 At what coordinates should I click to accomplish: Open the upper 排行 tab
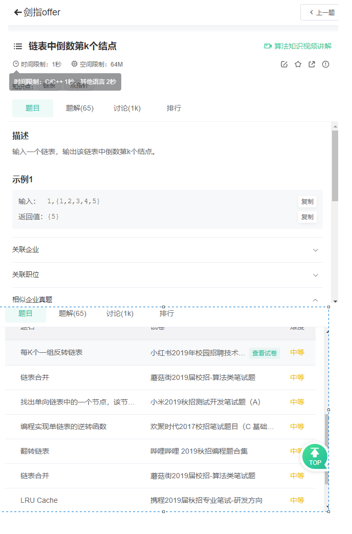(x=174, y=109)
